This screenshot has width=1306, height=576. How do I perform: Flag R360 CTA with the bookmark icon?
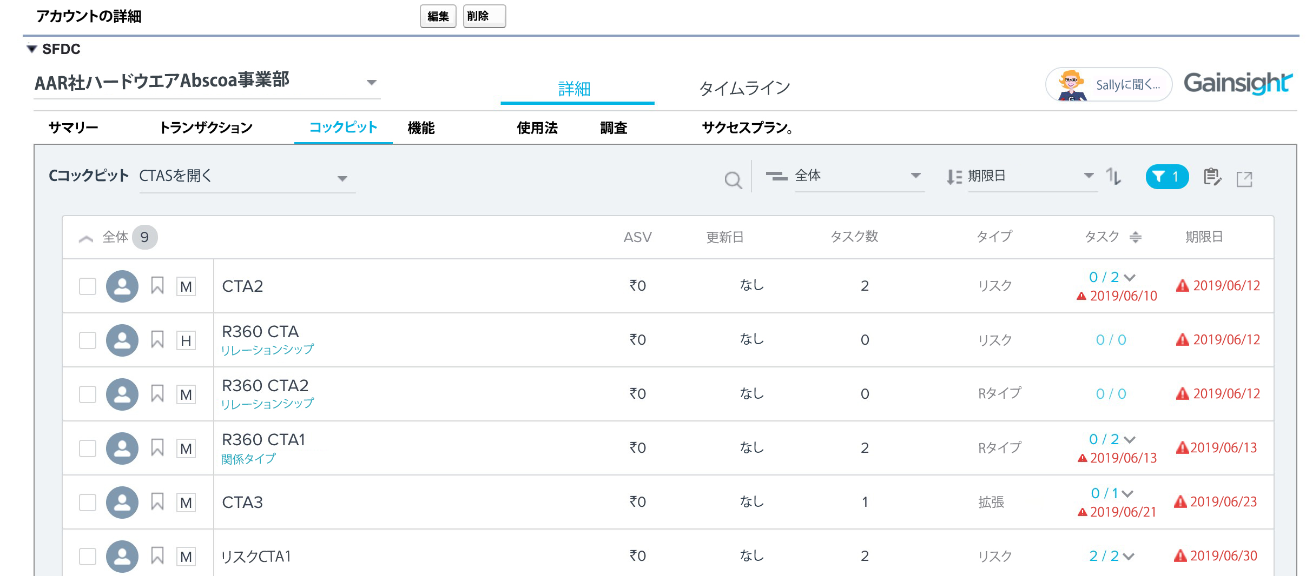click(157, 339)
